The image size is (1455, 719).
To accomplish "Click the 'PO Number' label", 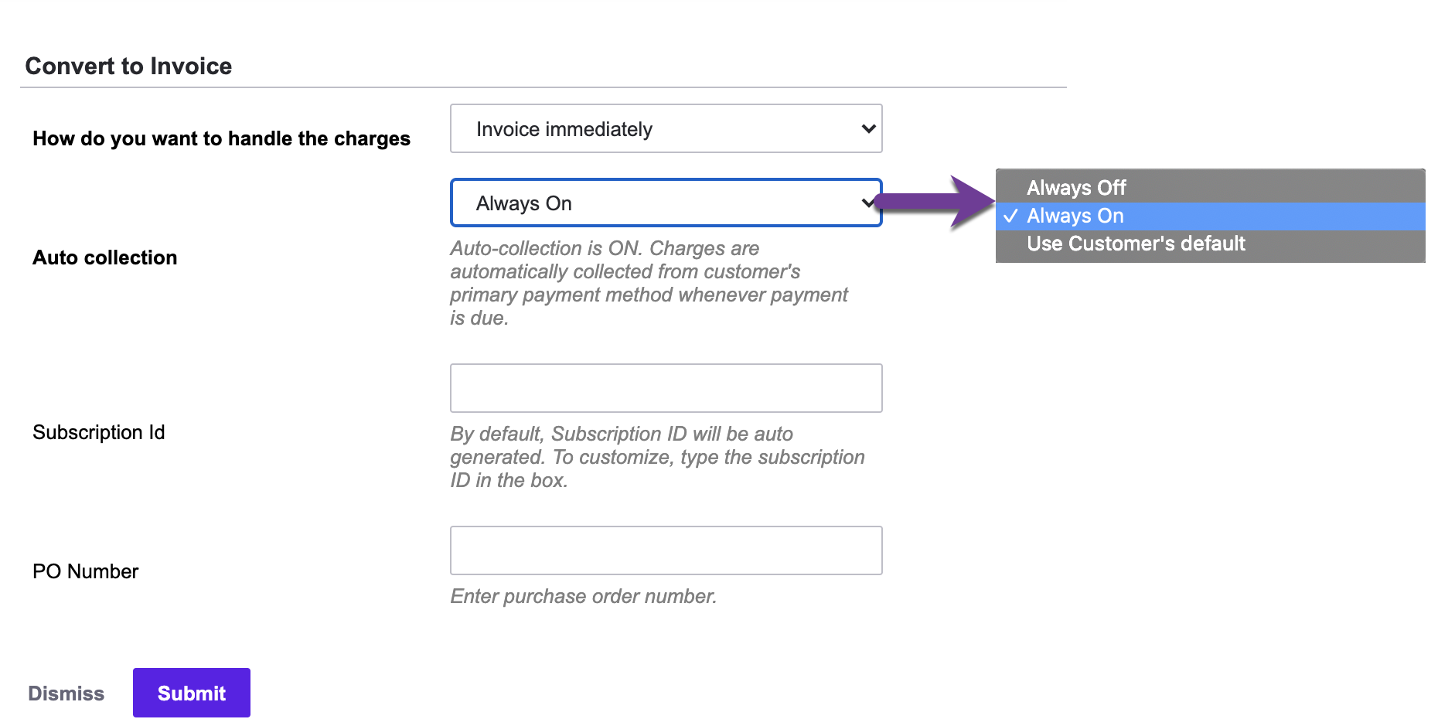I will pos(86,571).
